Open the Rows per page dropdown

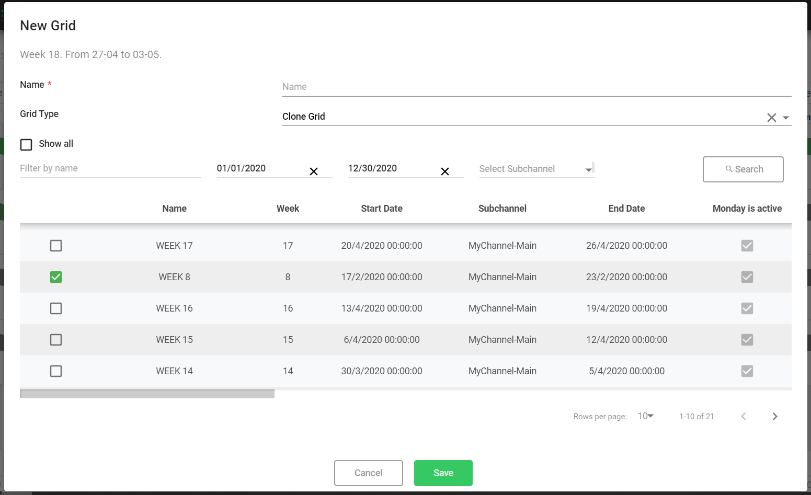(x=646, y=416)
